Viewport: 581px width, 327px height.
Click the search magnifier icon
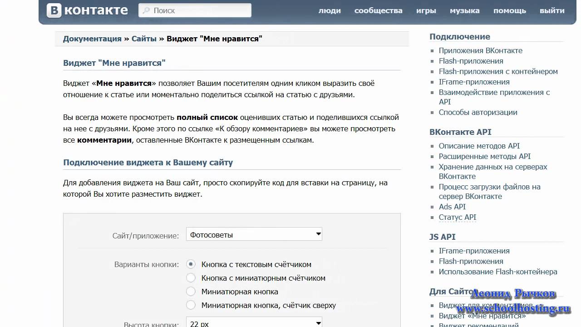pos(147,10)
